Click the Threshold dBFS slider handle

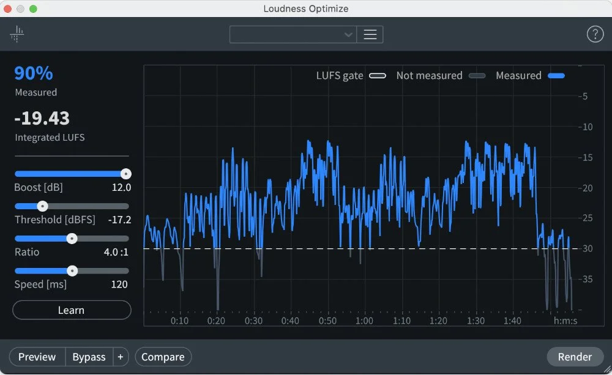tap(42, 206)
